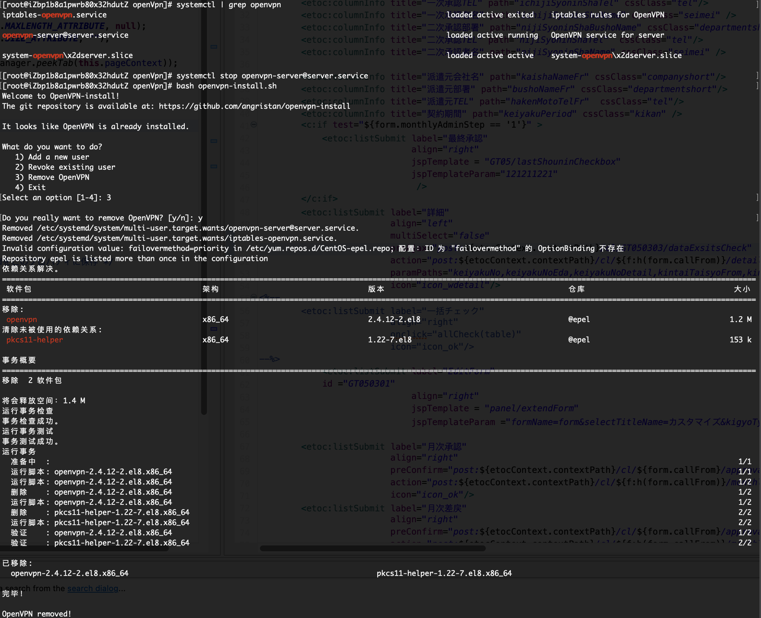The image size is (761, 618).
Task: Click the @epel repository label
Action: 579,319
